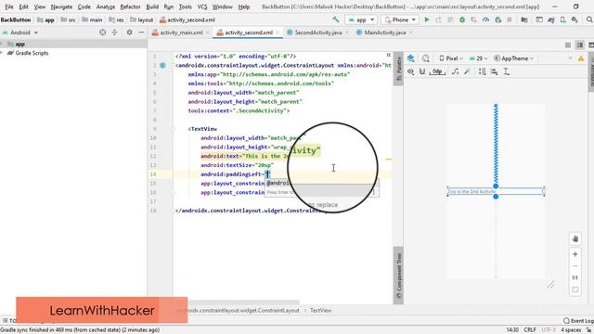Click res folder in navigation breadcrumb
Screen dimensions: 594x334
click(116, 19)
